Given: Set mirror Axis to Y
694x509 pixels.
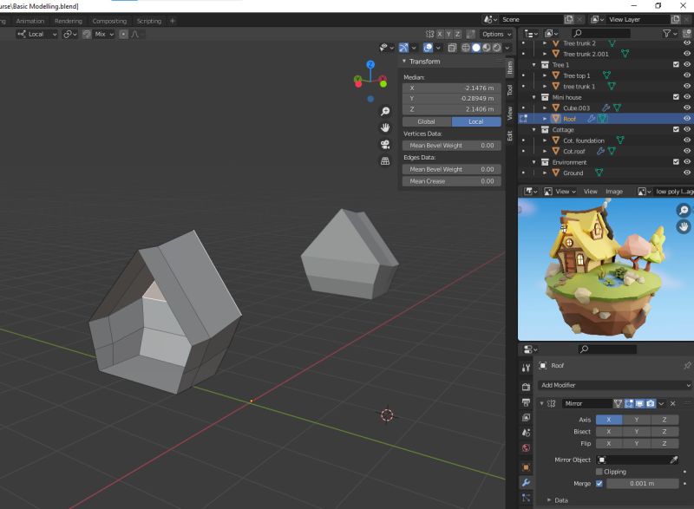Looking at the screenshot, I should click(637, 420).
